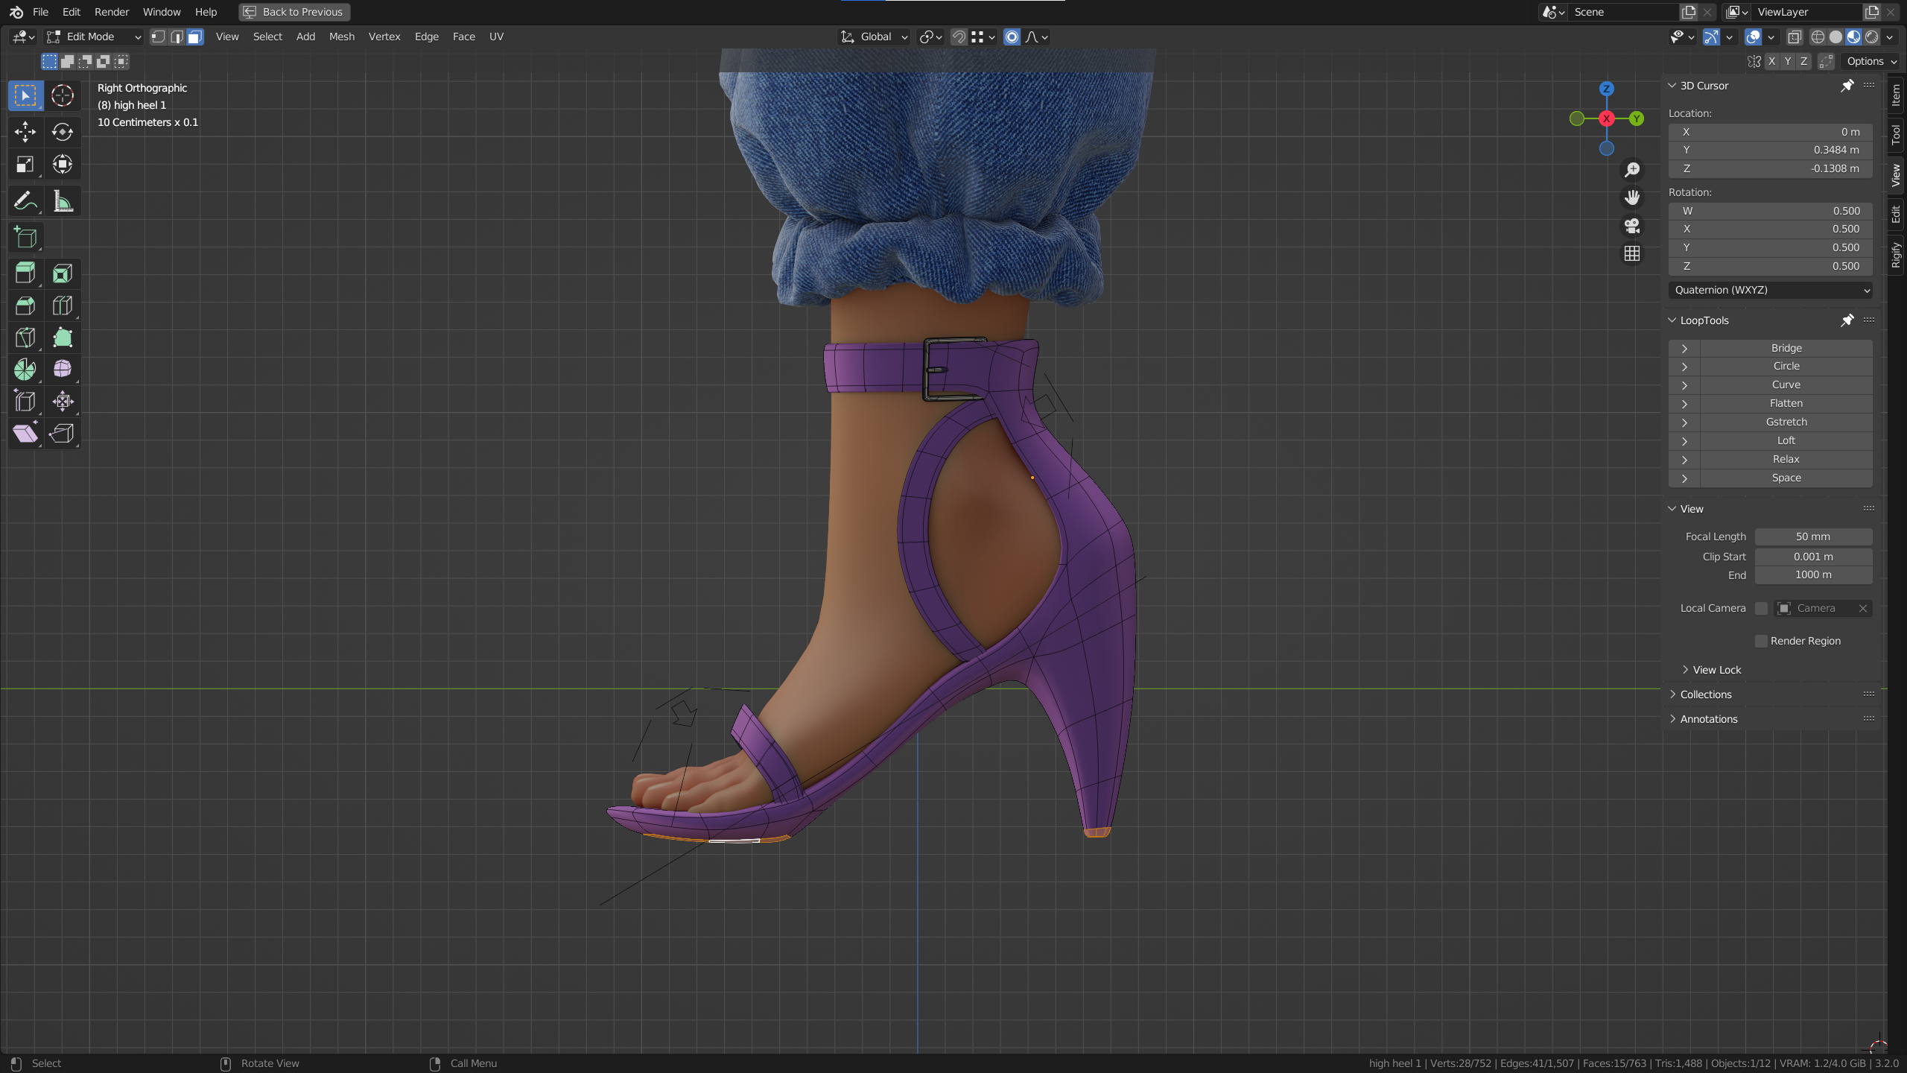Select the Move tool
Image resolution: width=1907 pixels, height=1073 pixels.
[x=25, y=132]
